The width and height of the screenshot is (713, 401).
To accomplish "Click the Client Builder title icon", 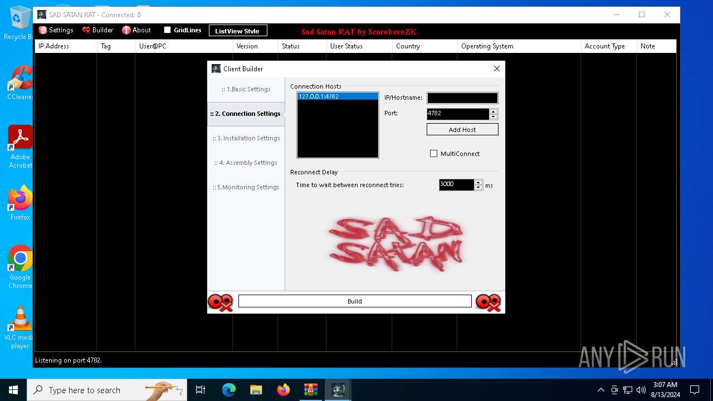I will tap(216, 69).
